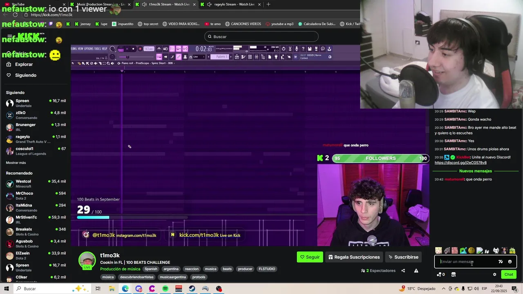Click the address bar URL kick.com/t1mo3k
This screenshot has height=294, width=523.
point(51,15)
